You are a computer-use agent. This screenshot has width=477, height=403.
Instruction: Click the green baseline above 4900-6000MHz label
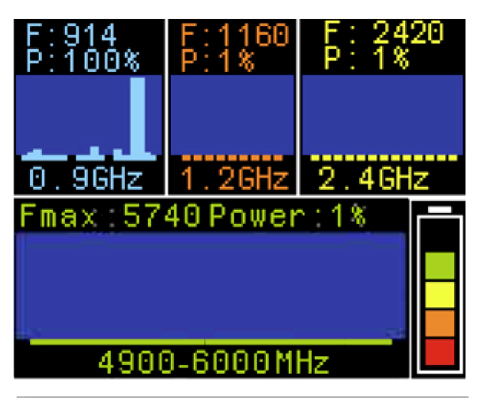210,342
